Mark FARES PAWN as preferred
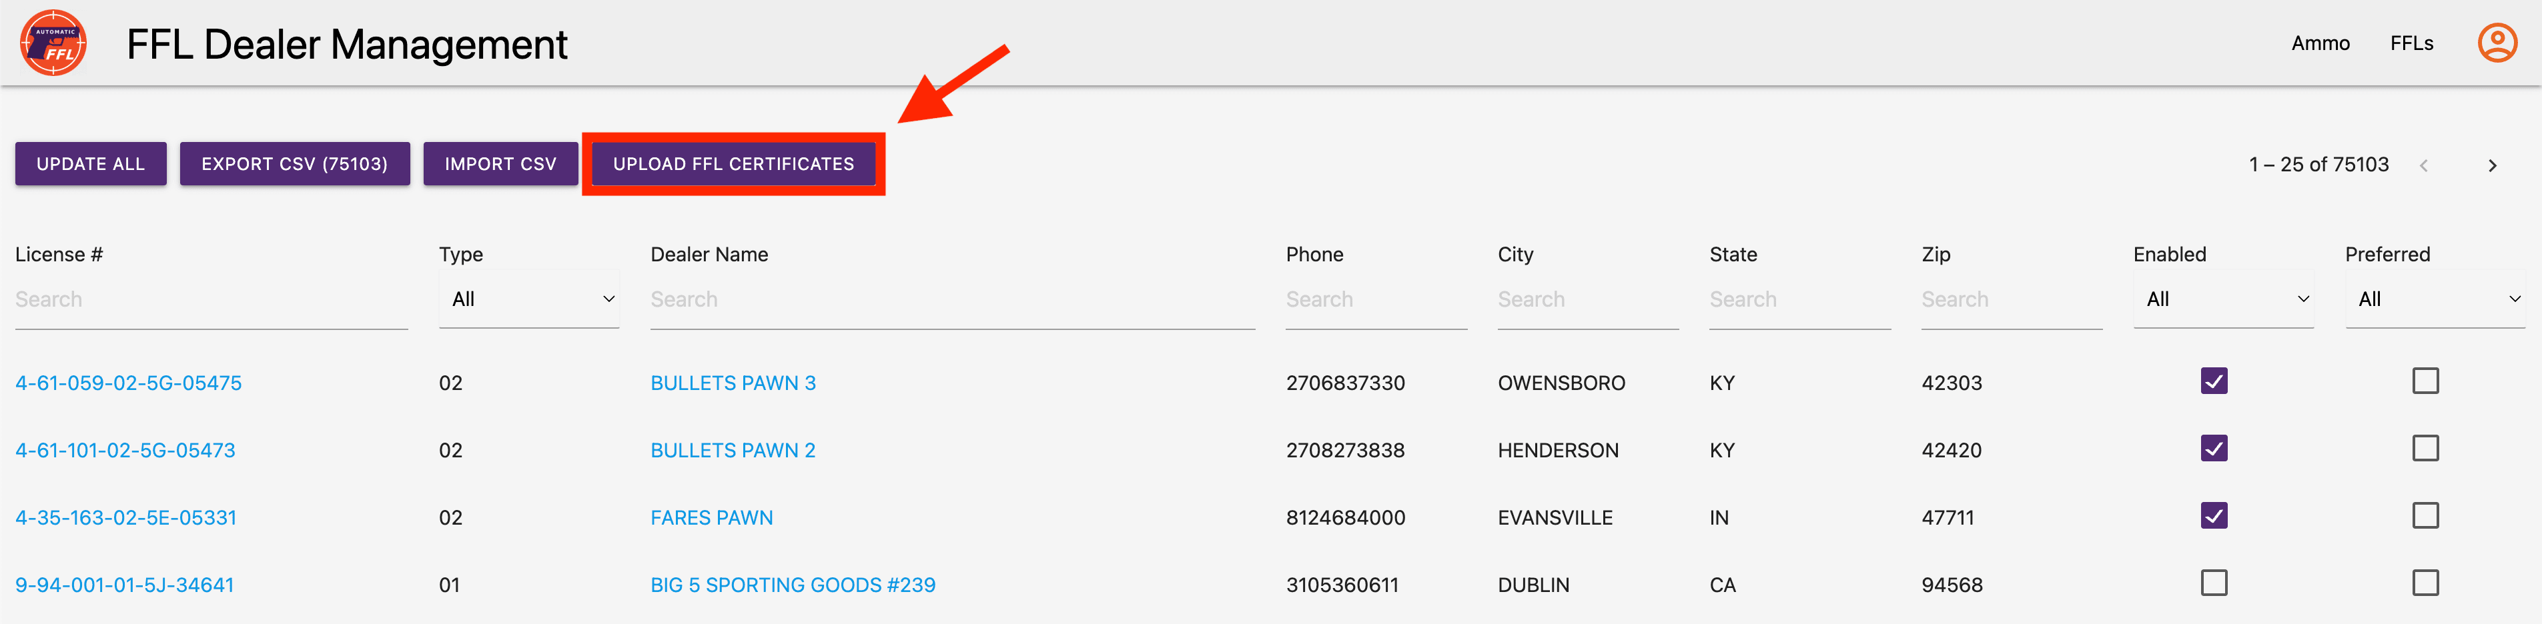Viewport: 2542px width, 624px height. click(2424, 517)
